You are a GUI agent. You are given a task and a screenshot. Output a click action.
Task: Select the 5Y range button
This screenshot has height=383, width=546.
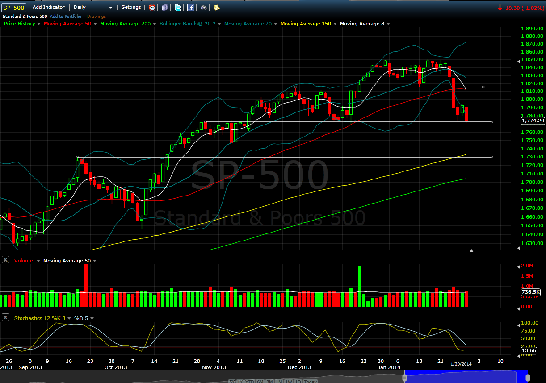[232, 381]
